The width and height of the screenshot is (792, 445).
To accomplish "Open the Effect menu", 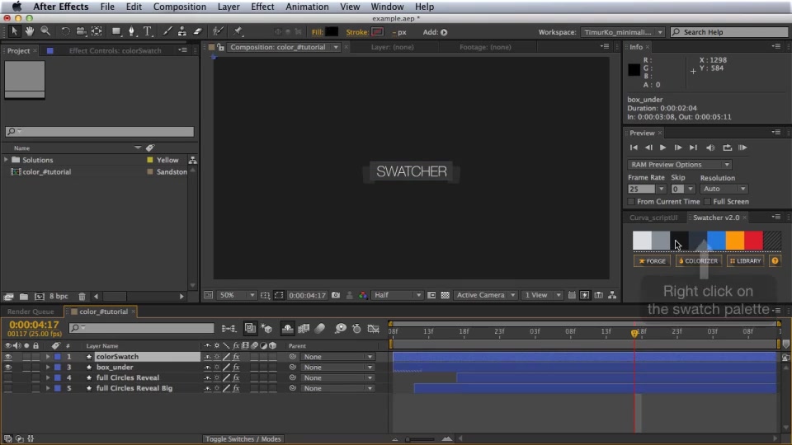I will point(262,7).
